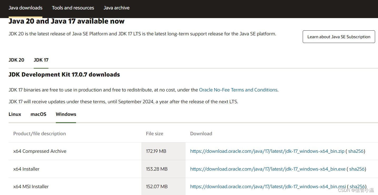Switch to the JDK 20 tab
This screenshot has width=378, height=195.
point(16,60)
